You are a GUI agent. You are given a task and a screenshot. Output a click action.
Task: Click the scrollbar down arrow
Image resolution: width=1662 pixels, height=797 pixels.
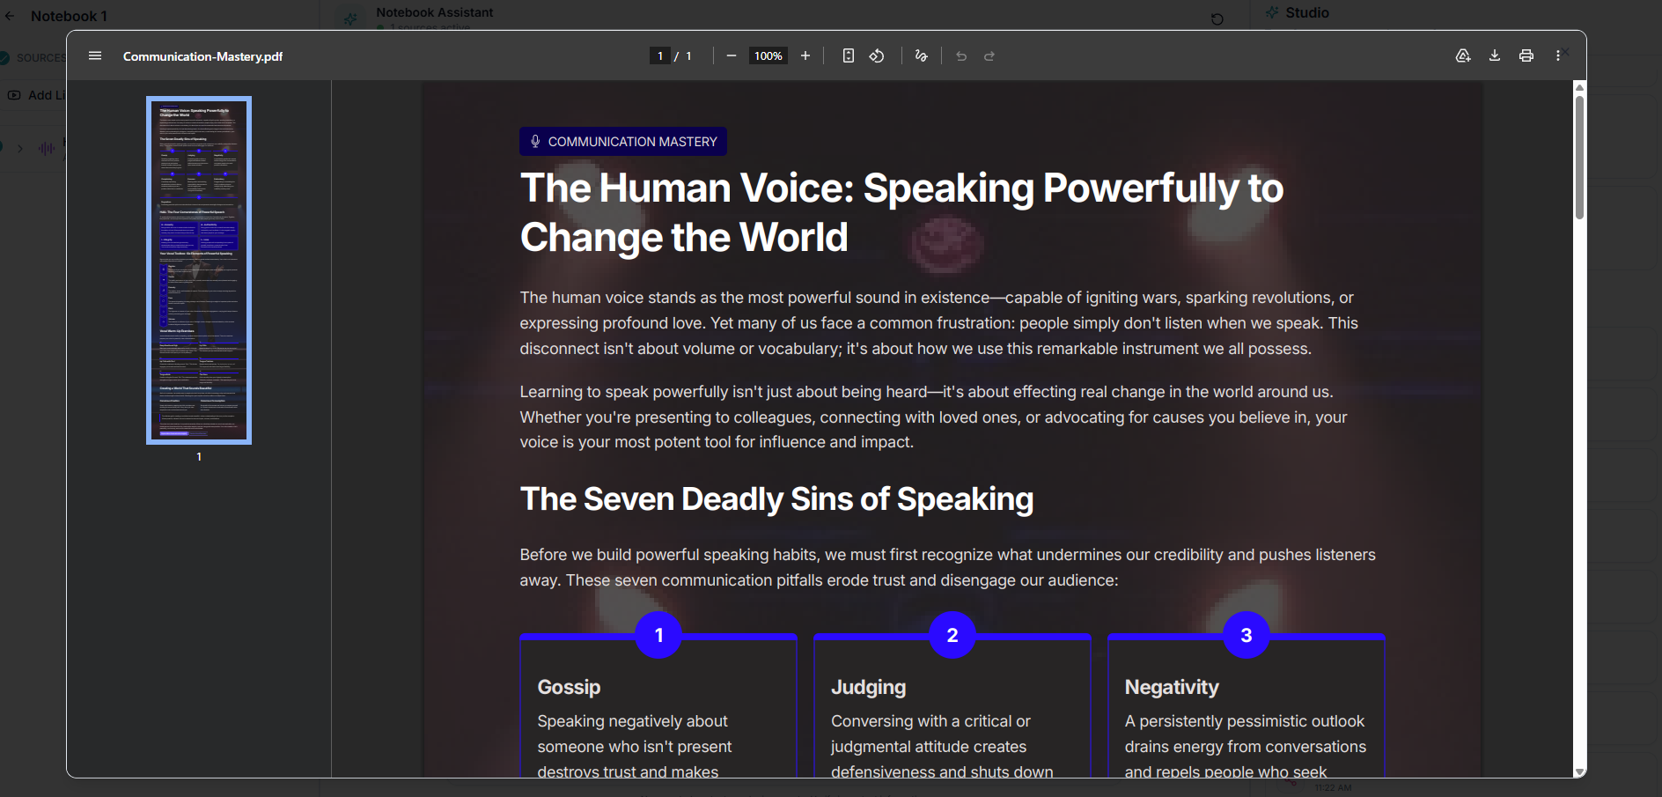(1579, 771)
